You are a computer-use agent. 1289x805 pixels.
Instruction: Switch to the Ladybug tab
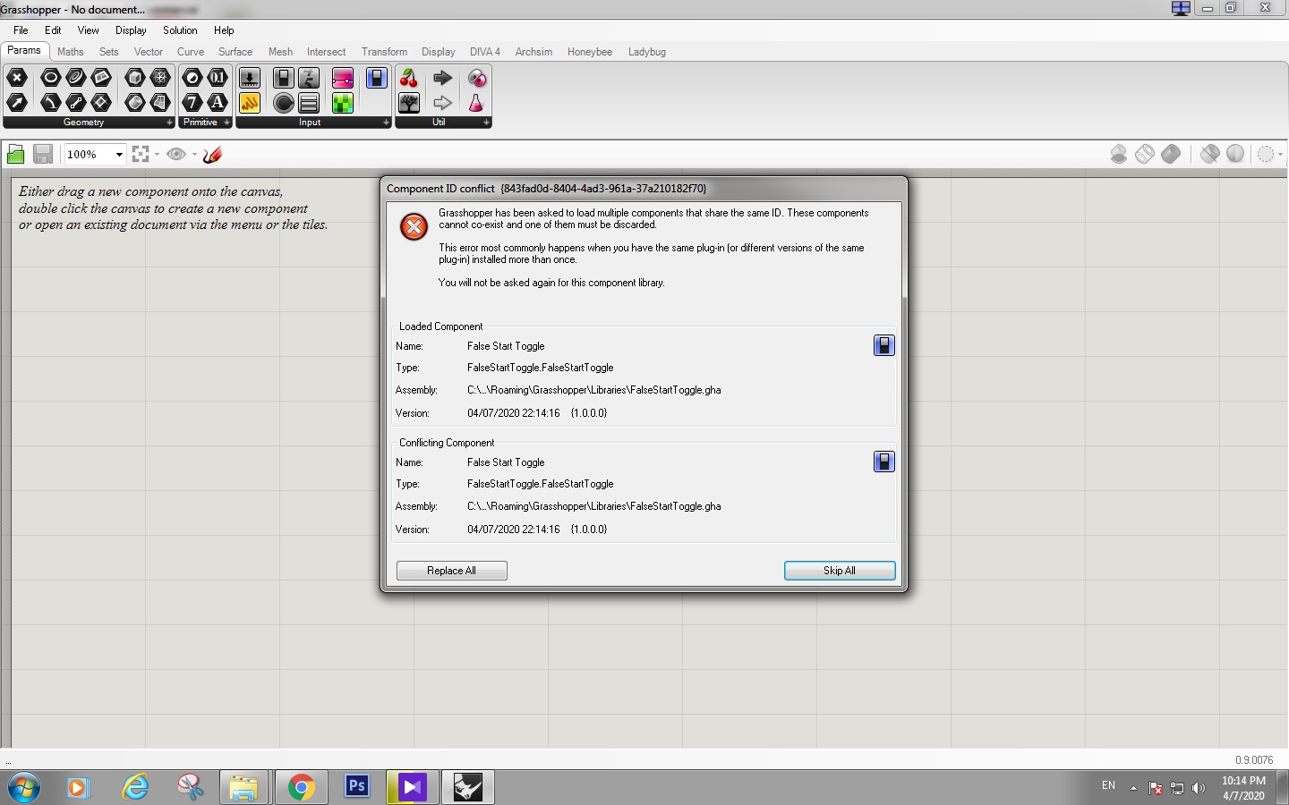[x=647, y=52]
